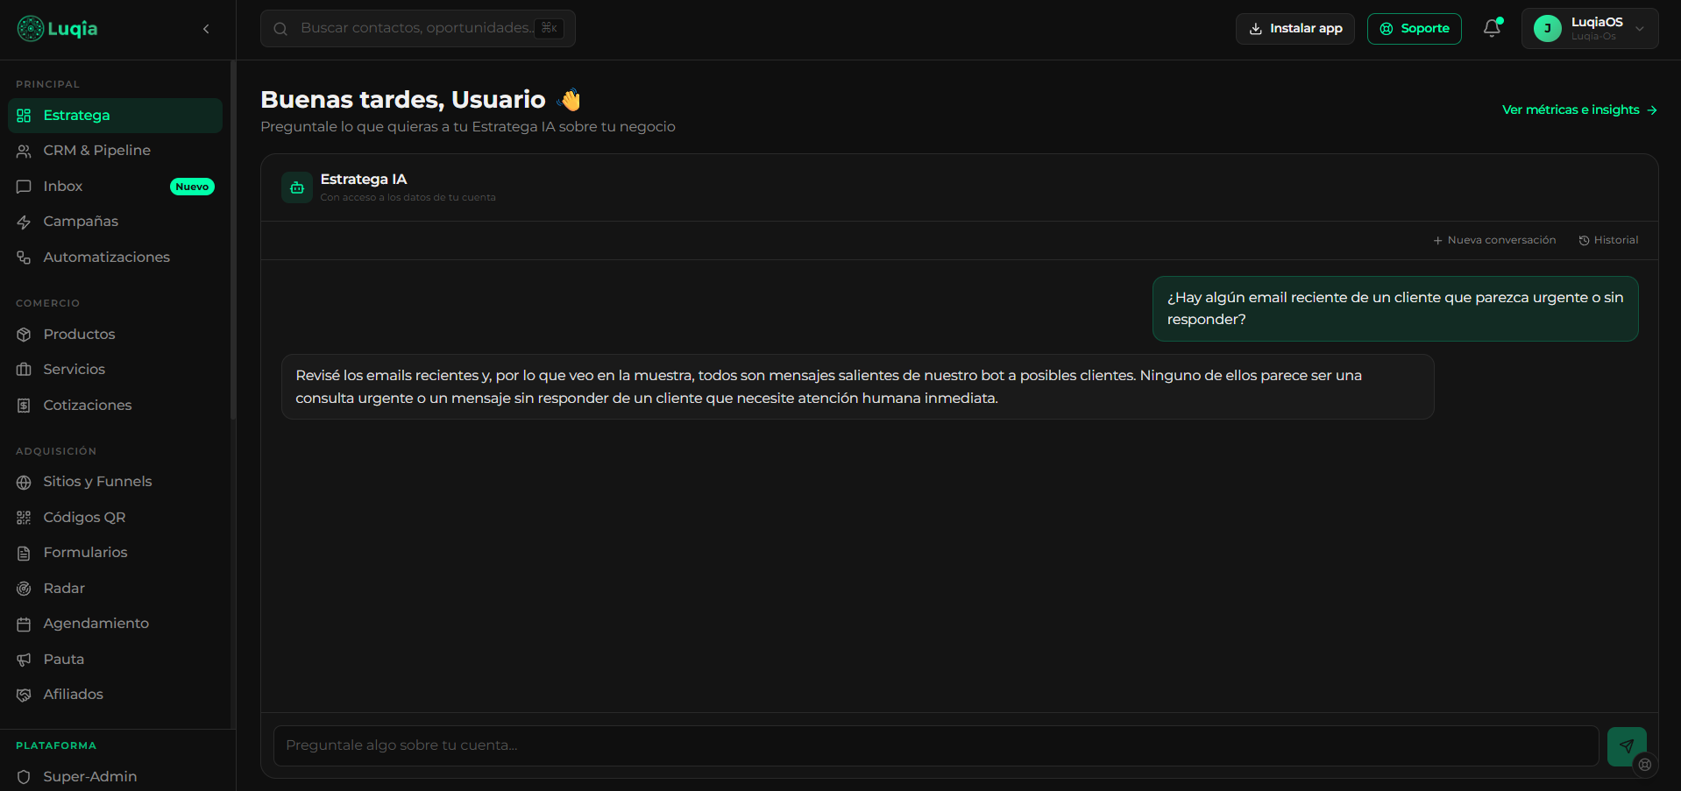Click the Sitios y Funnels globe icon

click(x=24, y=482)
